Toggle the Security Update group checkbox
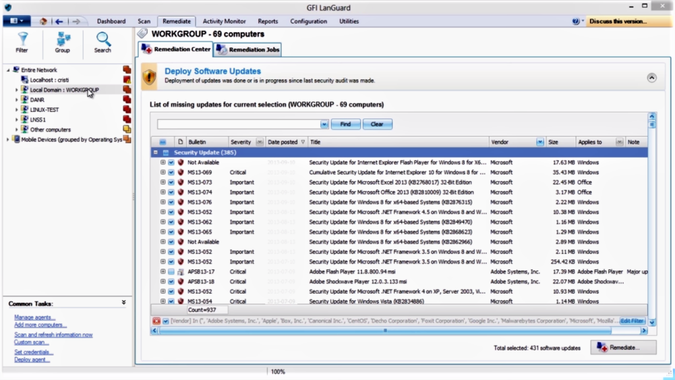Screen dimensions: 675x380 [165, 153]
